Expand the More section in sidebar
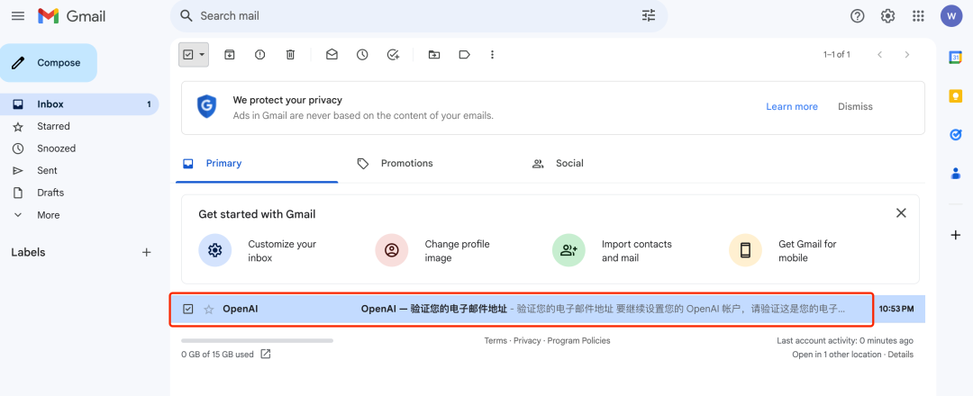 coord(48,215)
